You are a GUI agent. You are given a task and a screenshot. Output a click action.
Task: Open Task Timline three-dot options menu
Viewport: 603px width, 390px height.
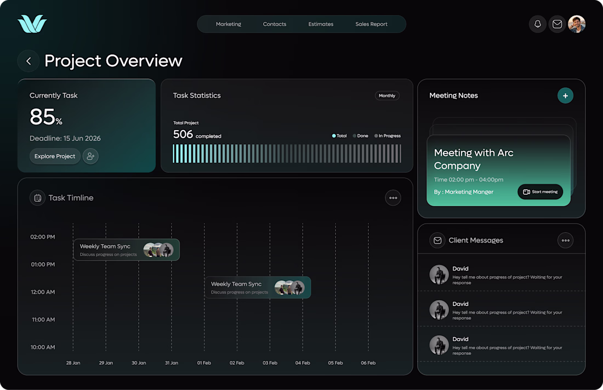(393, 198)
